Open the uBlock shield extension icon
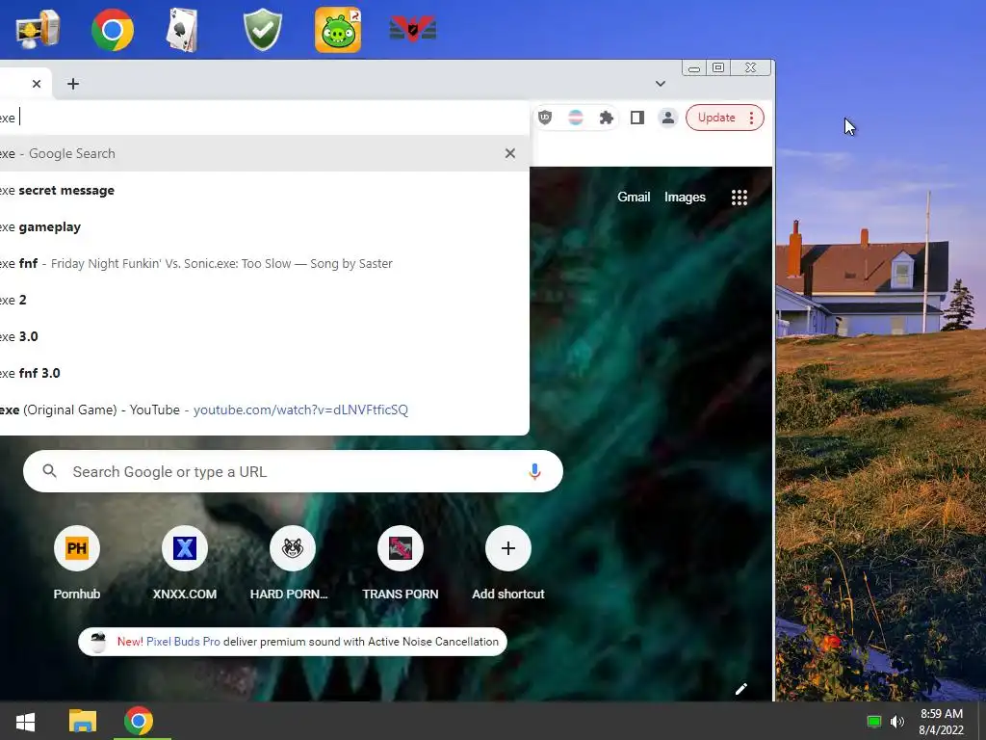This screenshot has width=986, height=740. (545, 117)
